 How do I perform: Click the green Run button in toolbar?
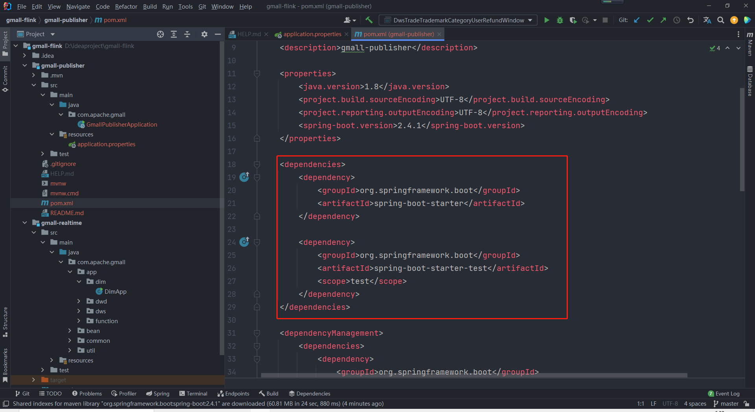pos(547,20)
